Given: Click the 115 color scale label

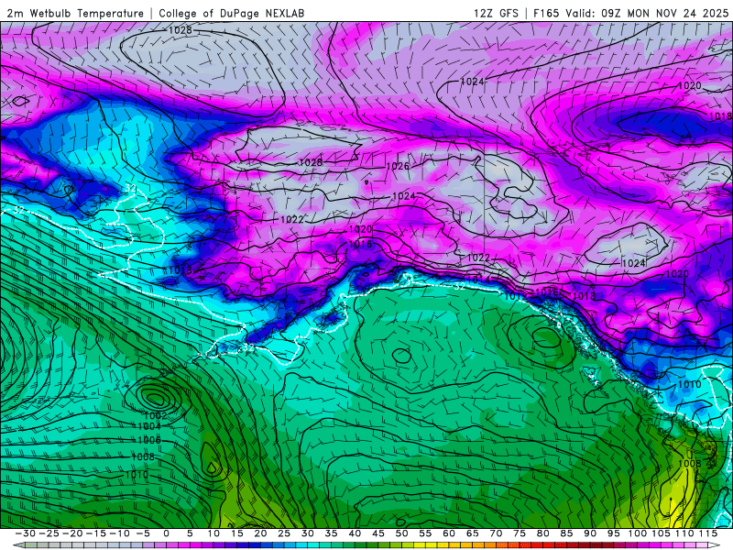Looking at the screenshot, I should 707,533.
